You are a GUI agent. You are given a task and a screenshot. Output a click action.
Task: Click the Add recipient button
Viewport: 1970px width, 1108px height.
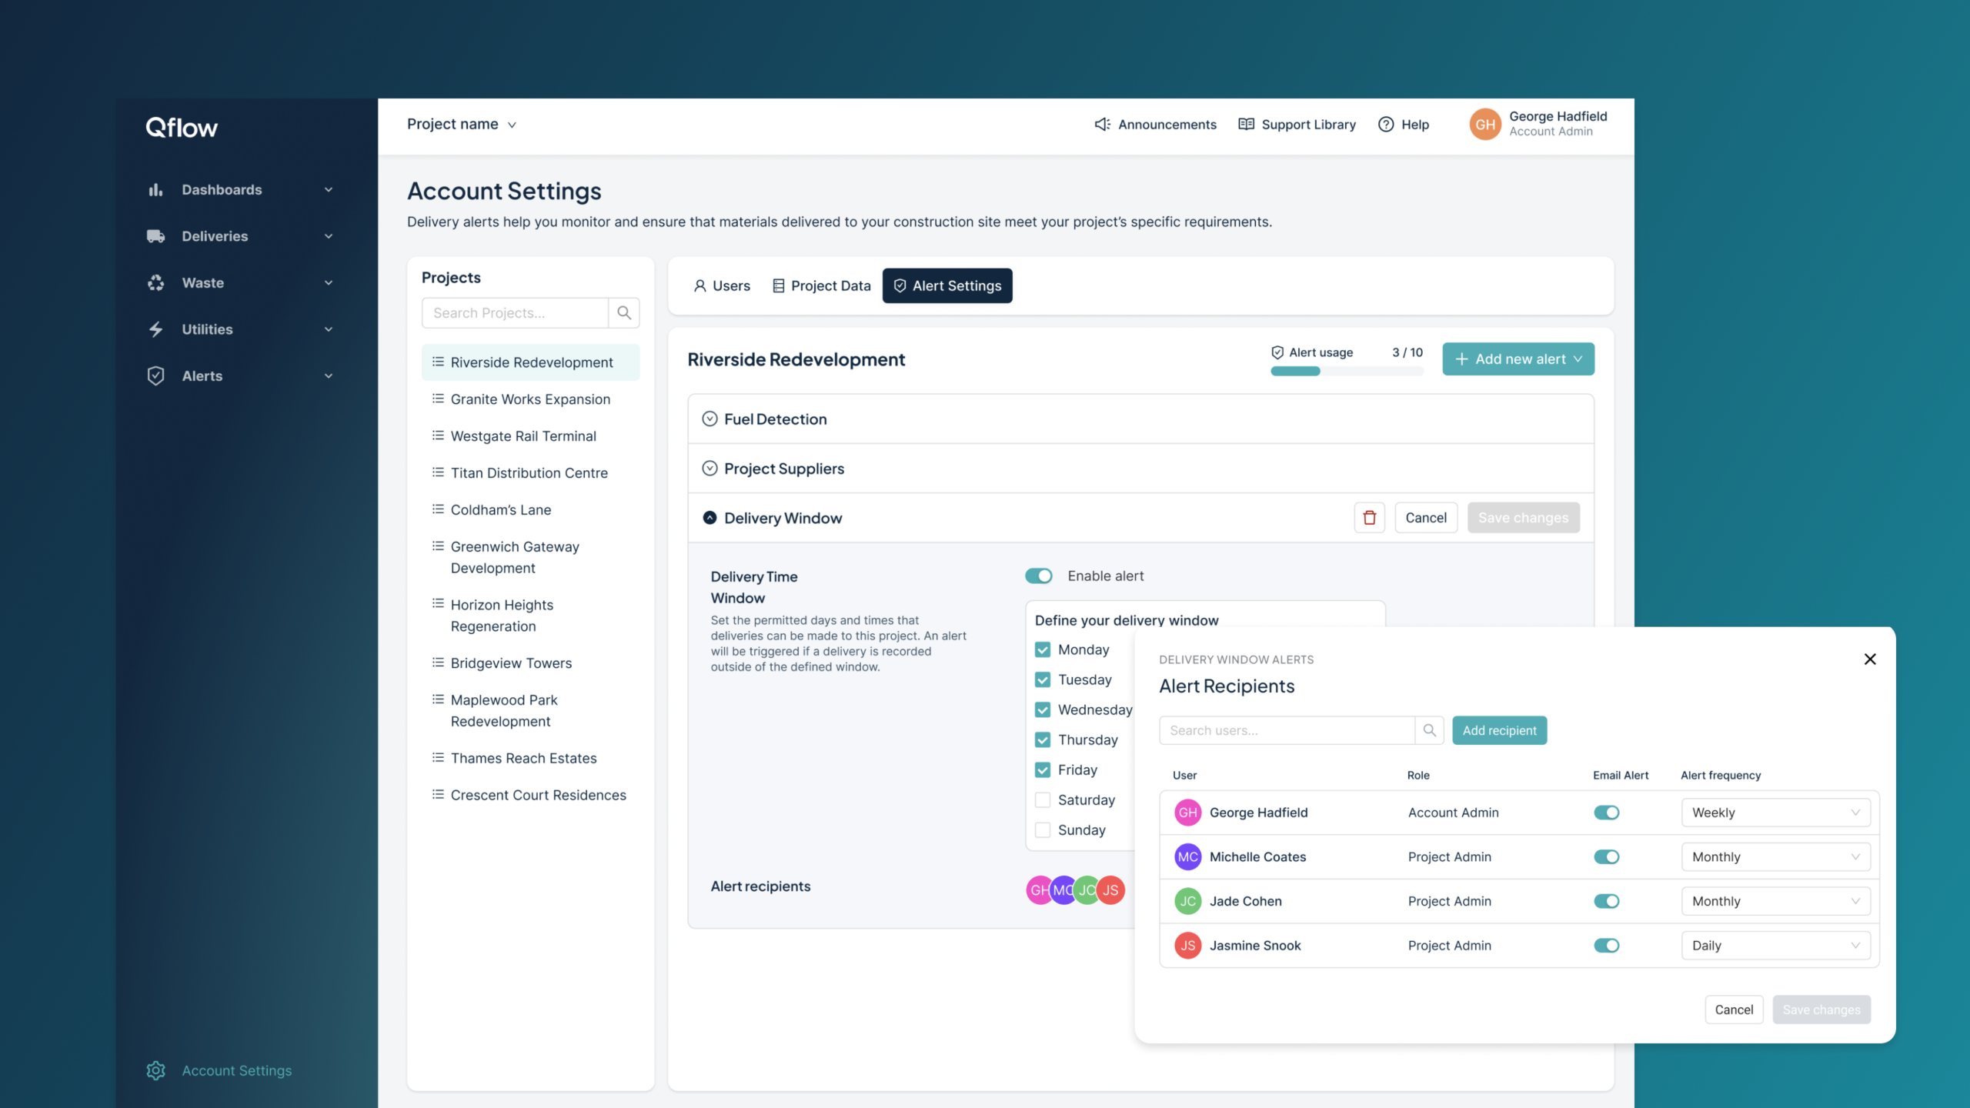[1498, 730]
